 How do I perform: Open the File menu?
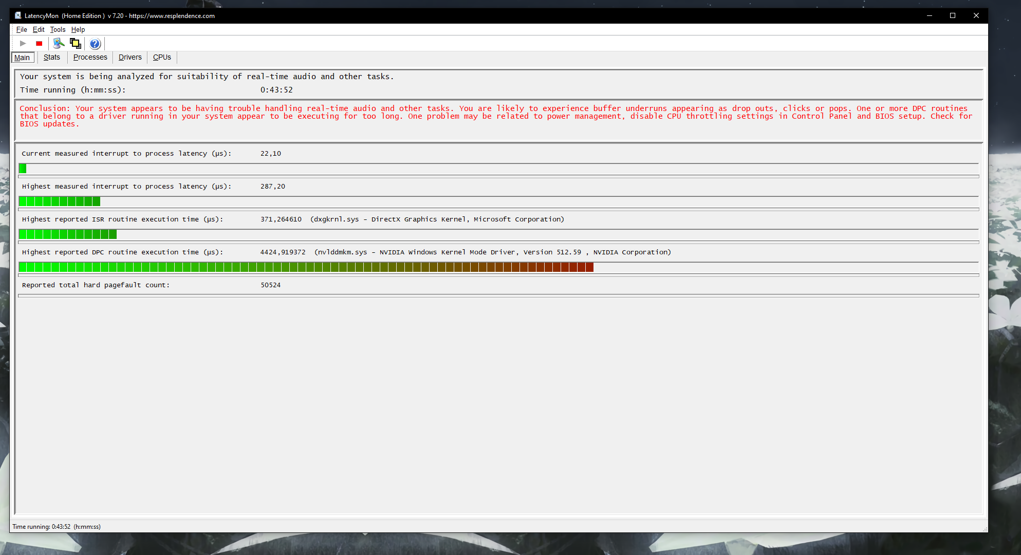22,29
